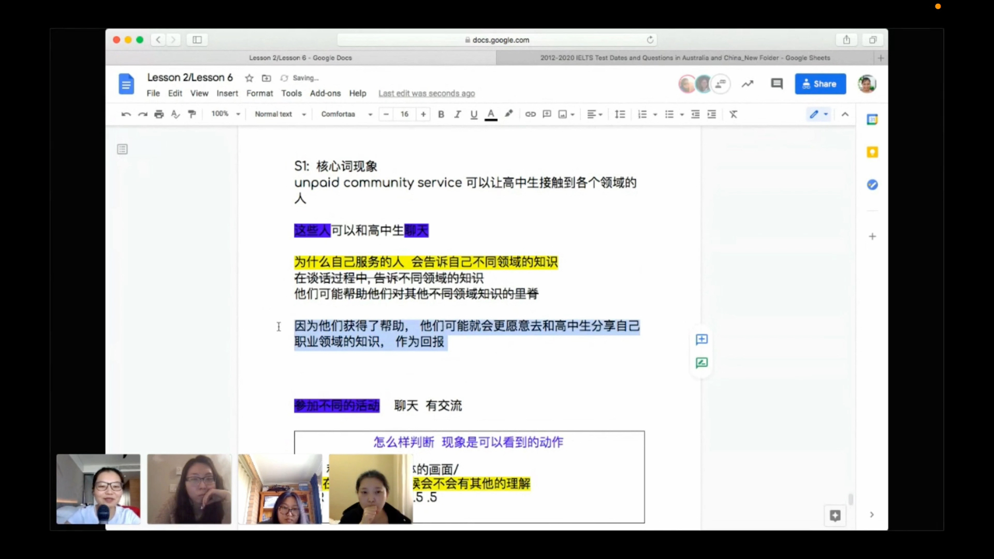Image resolution: width=994 pixels, height=559 pixels.
Task: Open the Insert menu
Action: pyautogui.click(x=227, y=94)
